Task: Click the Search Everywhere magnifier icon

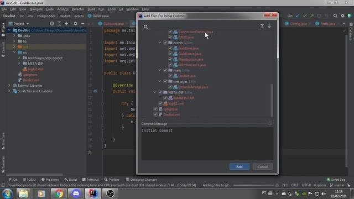Action: tap(335, 16)
